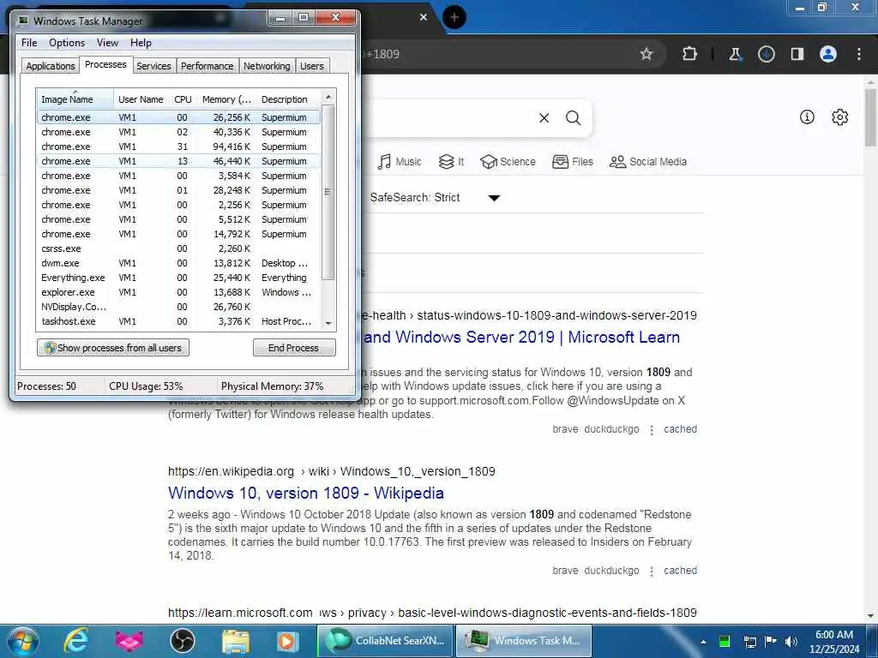The width and height of the screenshot is (878, 658).
Task: Open the browser extensions puzzle icon
Action: click(690, 54)
